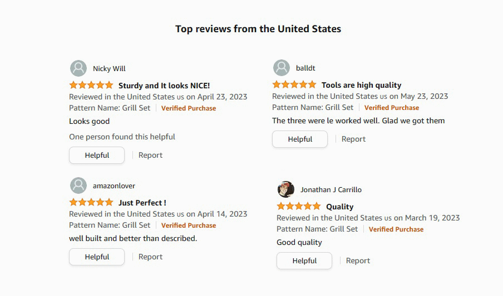Click balldt's profile avatar icon
The height and width of the screenshot is (296, 503).
282,68
